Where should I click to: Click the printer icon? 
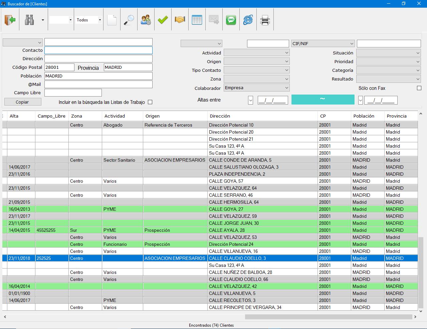coord(265,20)
